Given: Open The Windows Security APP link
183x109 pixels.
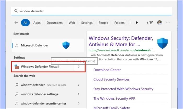Looking at the screenshot, I should click(x=114, y=98).
